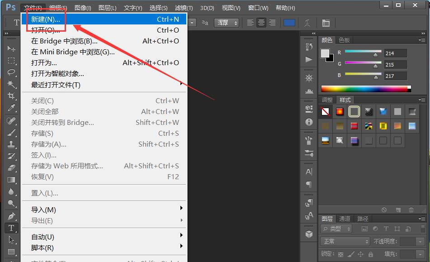Screen dimensions: 430x262
Task: Switch to the 通道 tab
Action: click(x=345, y=218)
